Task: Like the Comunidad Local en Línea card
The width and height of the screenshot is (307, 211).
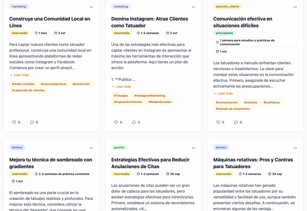Action: coord(14,122)
